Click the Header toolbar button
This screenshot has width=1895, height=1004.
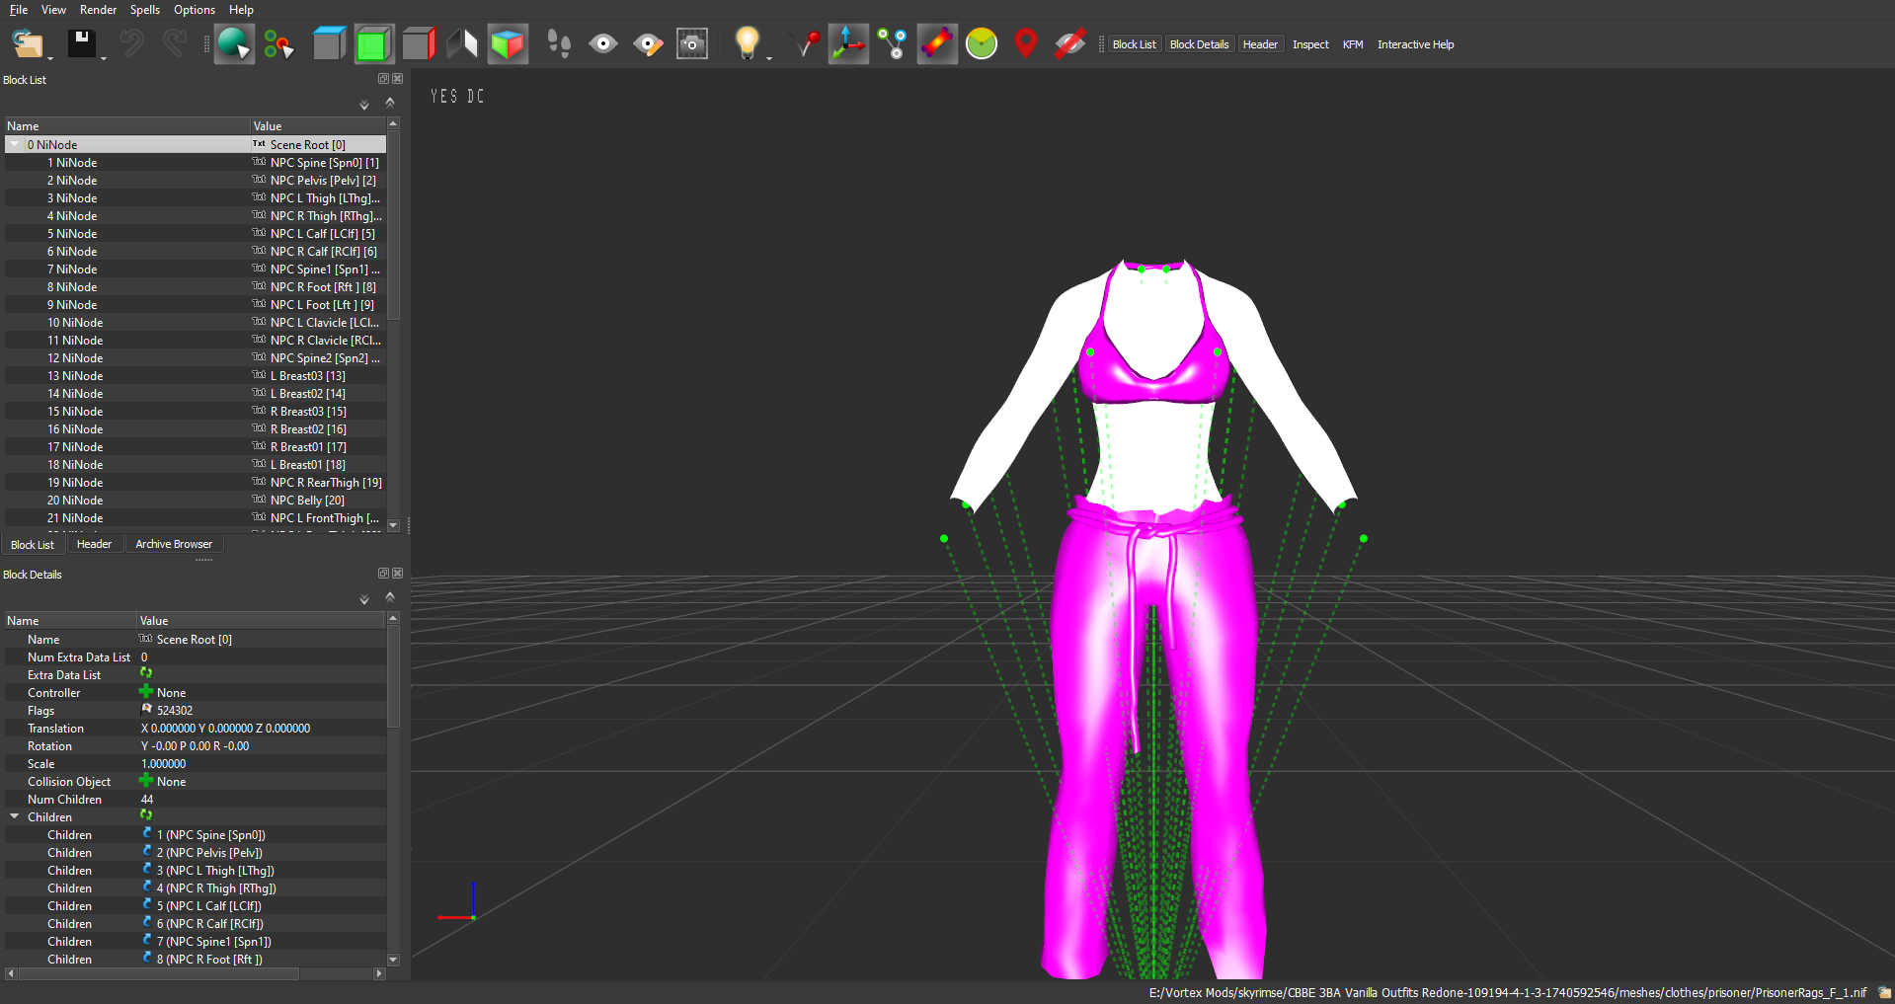[1260, 44]
